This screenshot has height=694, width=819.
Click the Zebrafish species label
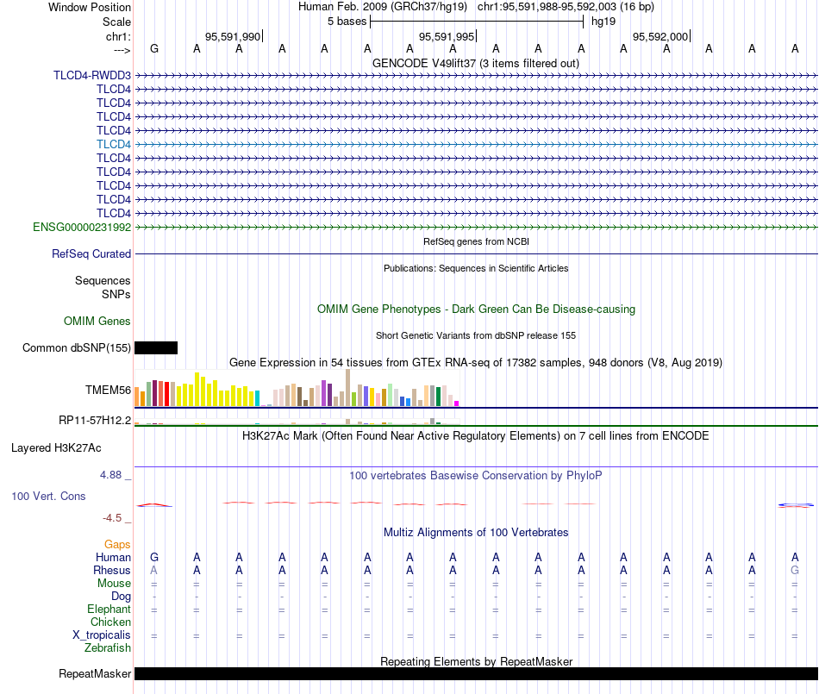108,648
